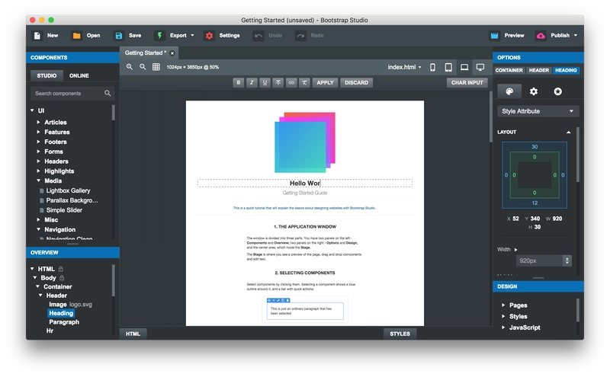Select the Lightbox Gallery component
Image resolution: width=610 pixels, height=377 pixels.
[x=68, y=190]
